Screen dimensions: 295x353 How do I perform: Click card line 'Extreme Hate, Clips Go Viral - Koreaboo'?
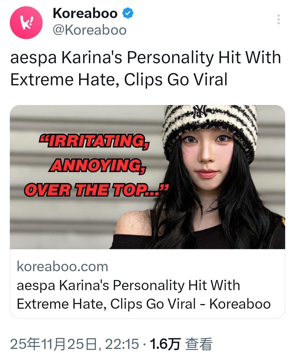[144, 304]
